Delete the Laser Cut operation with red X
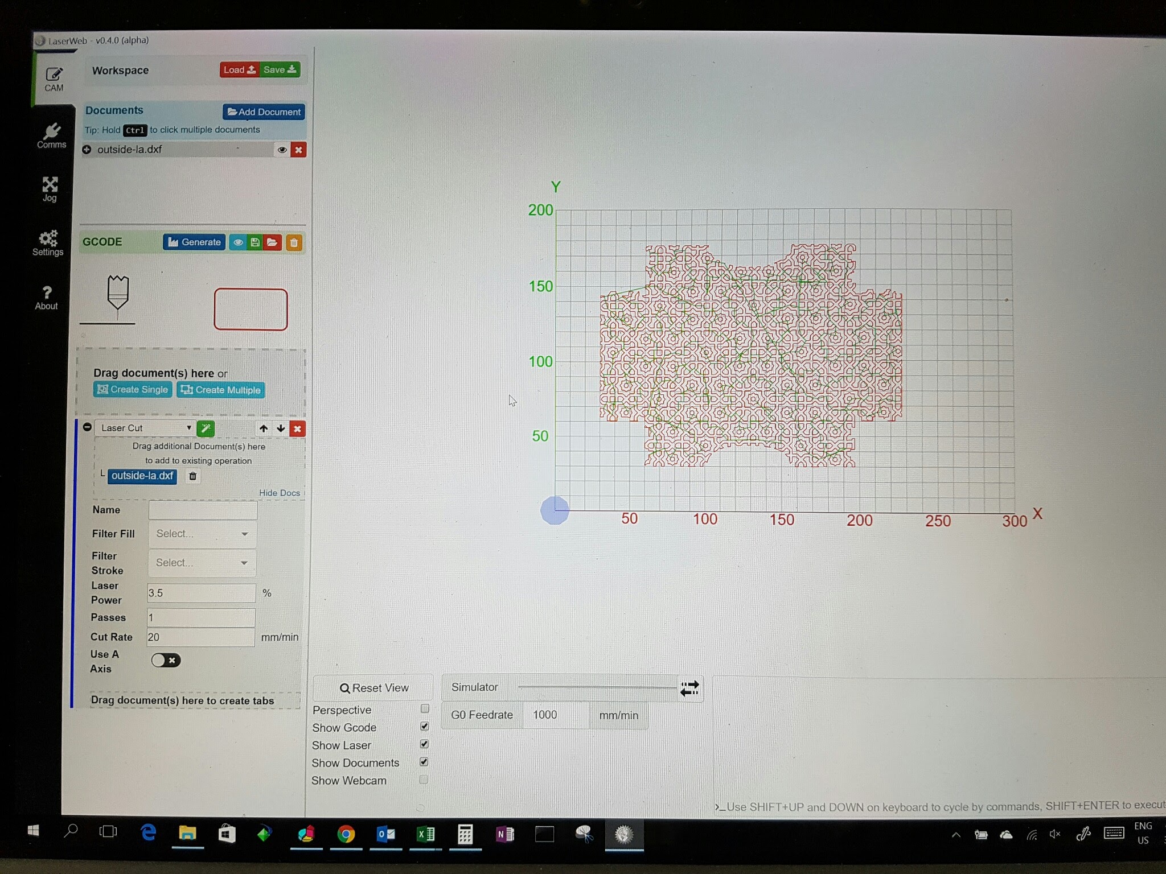 pos(297,429)
